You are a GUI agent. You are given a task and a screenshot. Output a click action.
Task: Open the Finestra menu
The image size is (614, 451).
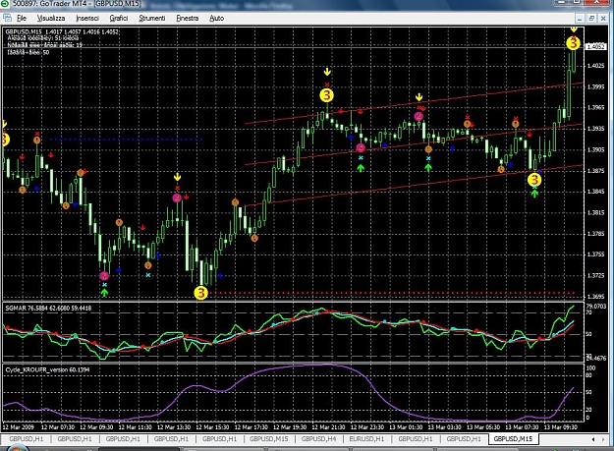[x=188, y=18]
